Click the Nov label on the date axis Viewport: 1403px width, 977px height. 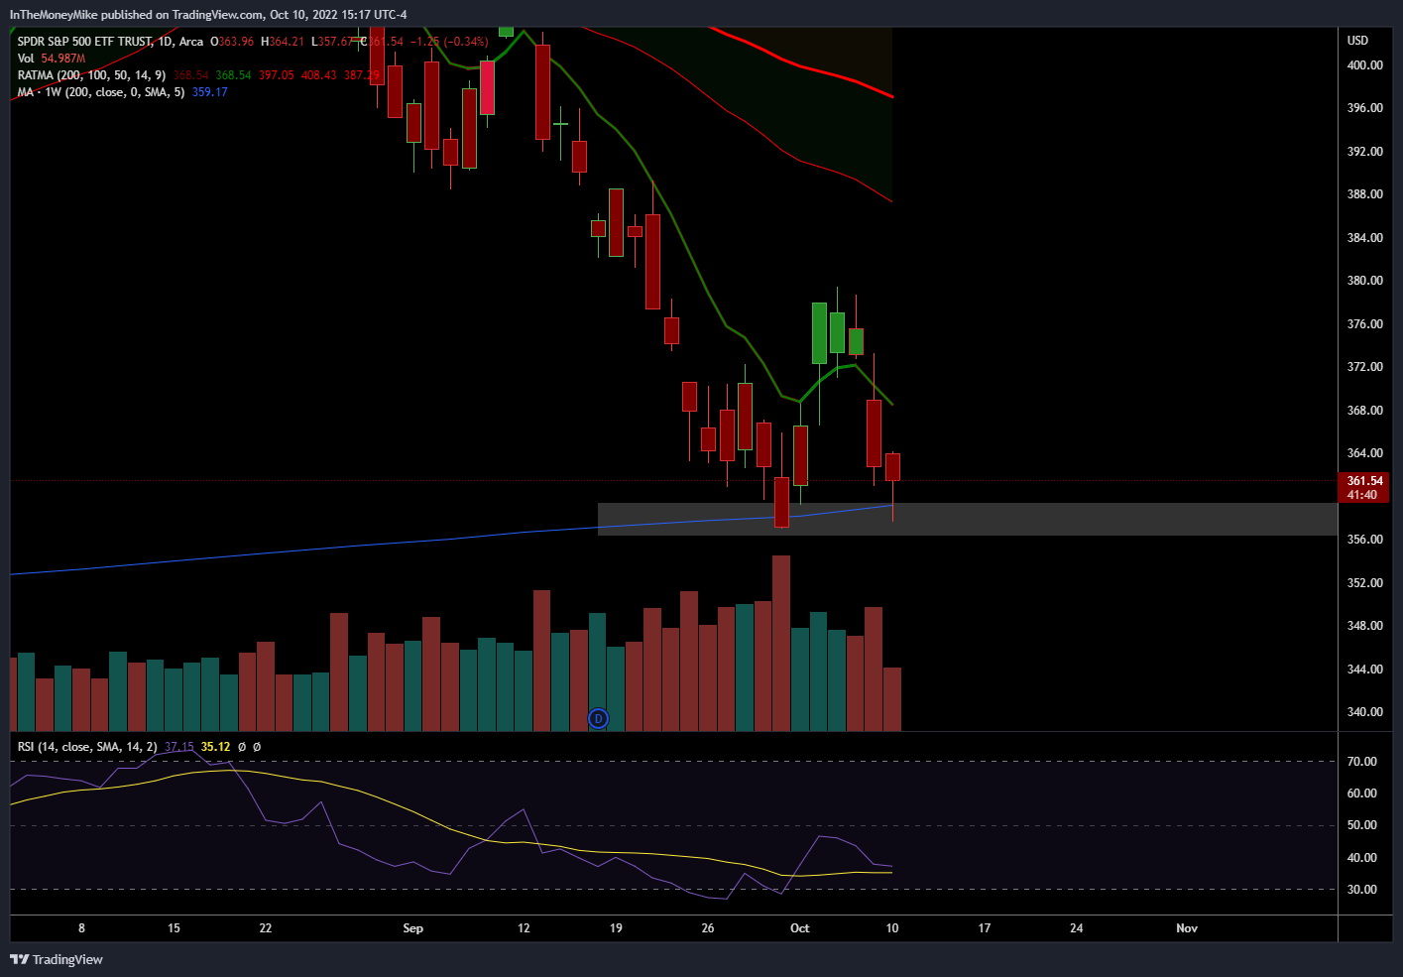(x=1187, y=928)
